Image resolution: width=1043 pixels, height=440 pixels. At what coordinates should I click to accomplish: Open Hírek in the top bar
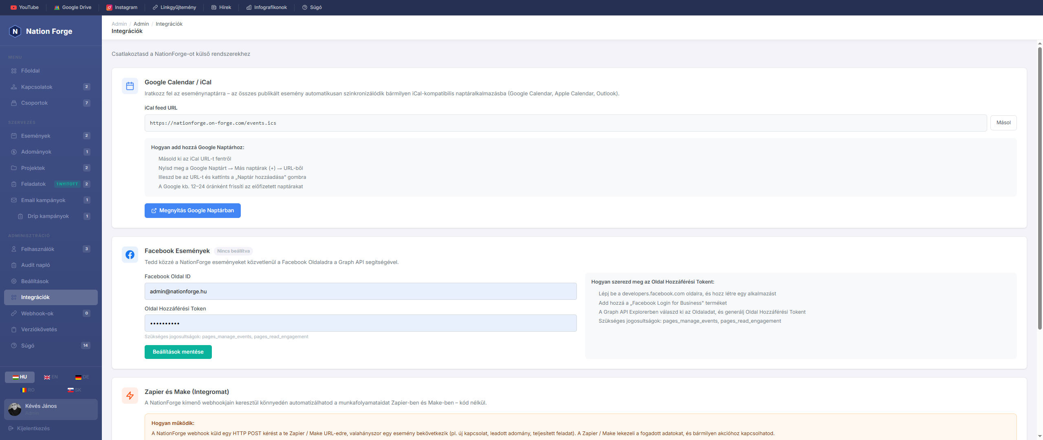point(221,7)
